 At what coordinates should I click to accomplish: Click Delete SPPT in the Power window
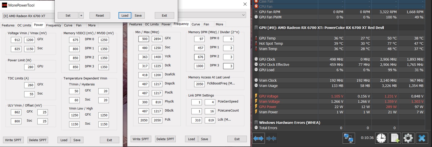pyautogui.click(x=38, y=140)
